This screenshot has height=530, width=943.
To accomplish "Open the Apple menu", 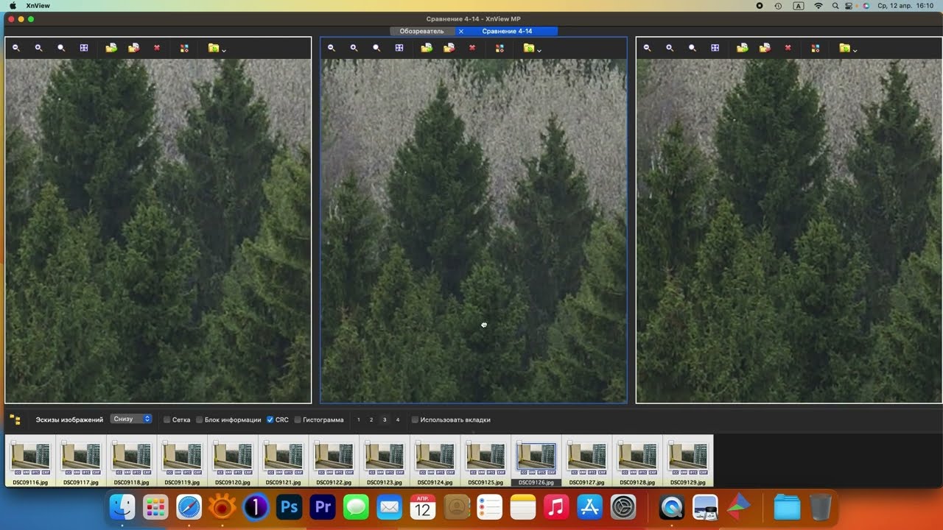I will pos(13,5).
